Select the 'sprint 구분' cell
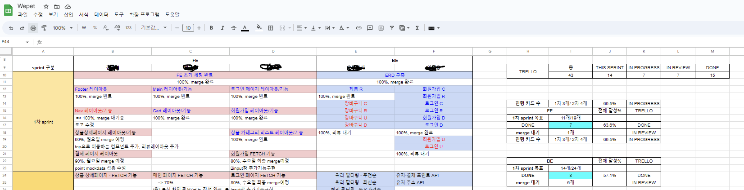This screenshot has height=190, width=744. [43, 67]
